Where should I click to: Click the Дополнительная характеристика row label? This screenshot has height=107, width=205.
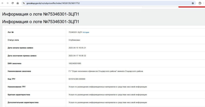click(23, 102)
